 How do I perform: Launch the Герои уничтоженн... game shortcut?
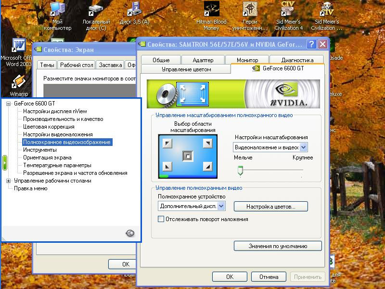click(250, 16)
